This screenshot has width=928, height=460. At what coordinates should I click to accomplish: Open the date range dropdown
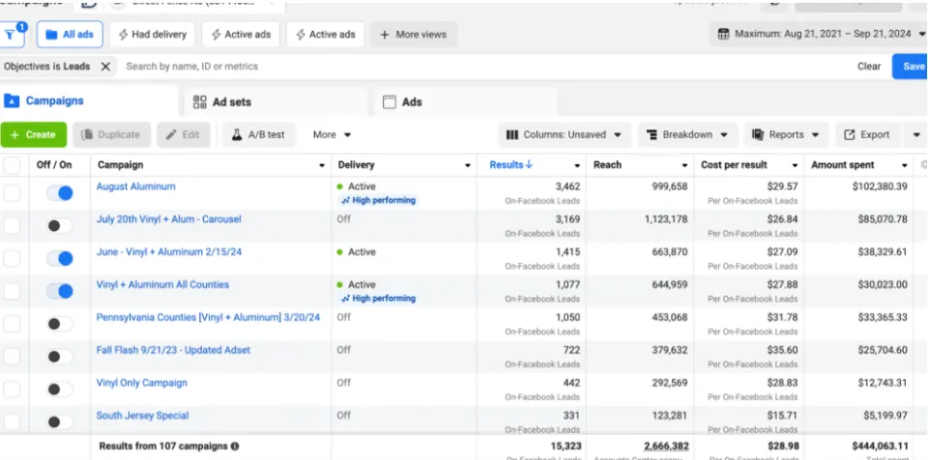pos(818,35)
